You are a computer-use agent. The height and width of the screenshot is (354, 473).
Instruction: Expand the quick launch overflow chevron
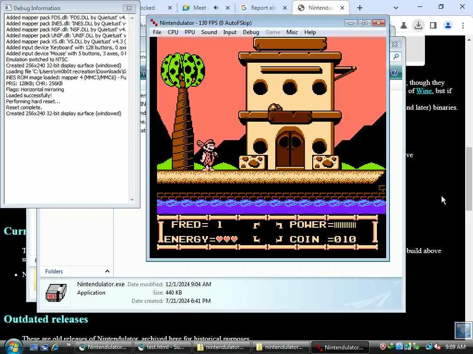pyautogui.click(x=68, y=345)
